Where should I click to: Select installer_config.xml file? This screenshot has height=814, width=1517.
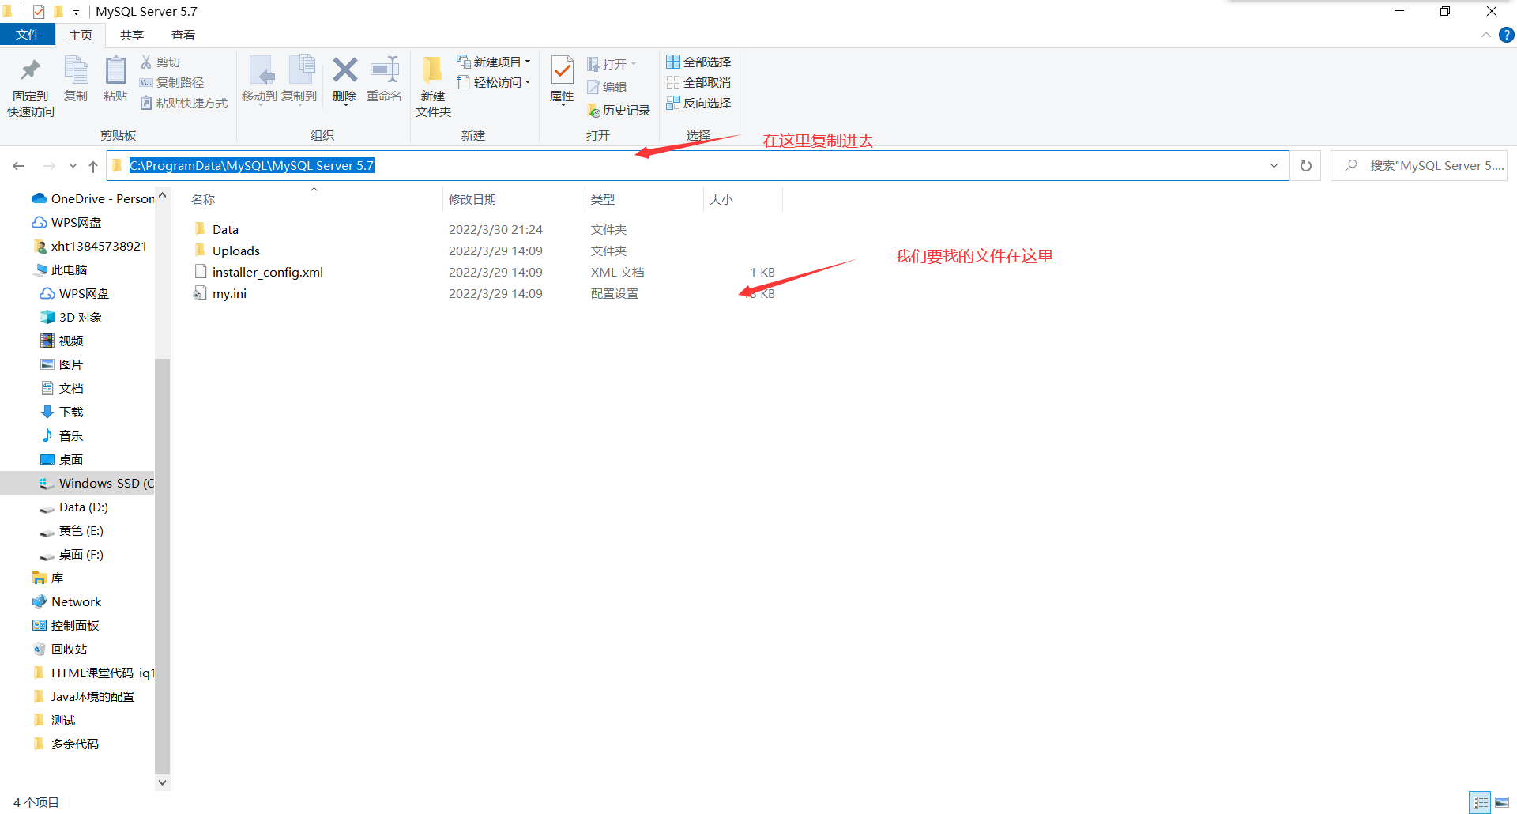[267, 272]
